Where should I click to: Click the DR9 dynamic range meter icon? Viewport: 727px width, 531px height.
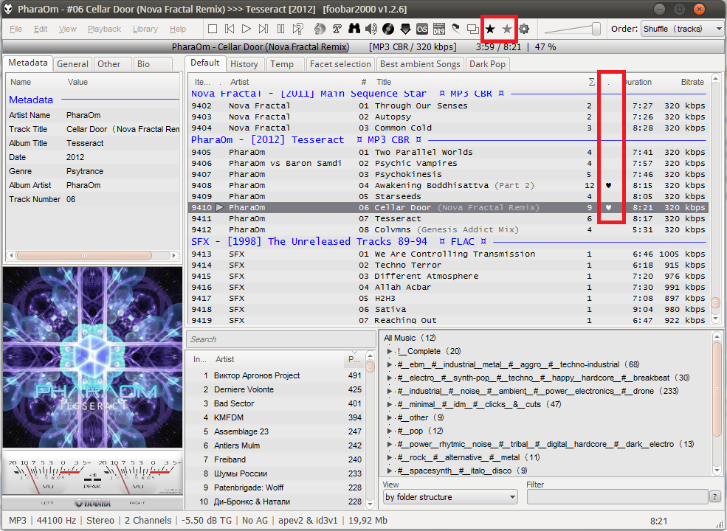439,29
